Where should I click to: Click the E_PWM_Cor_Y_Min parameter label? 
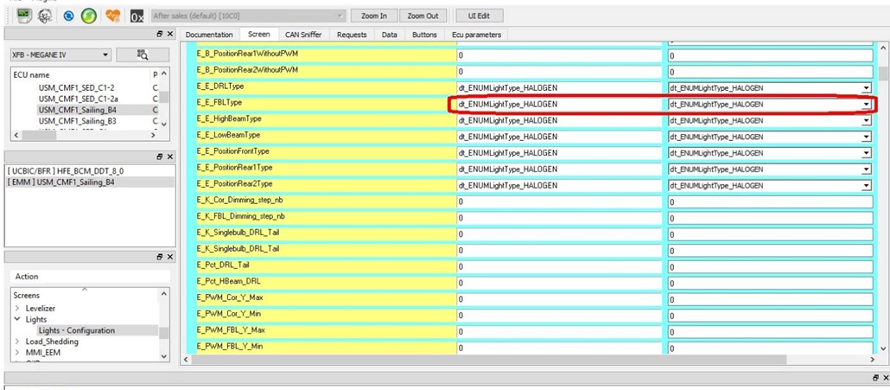coord(229,313)
